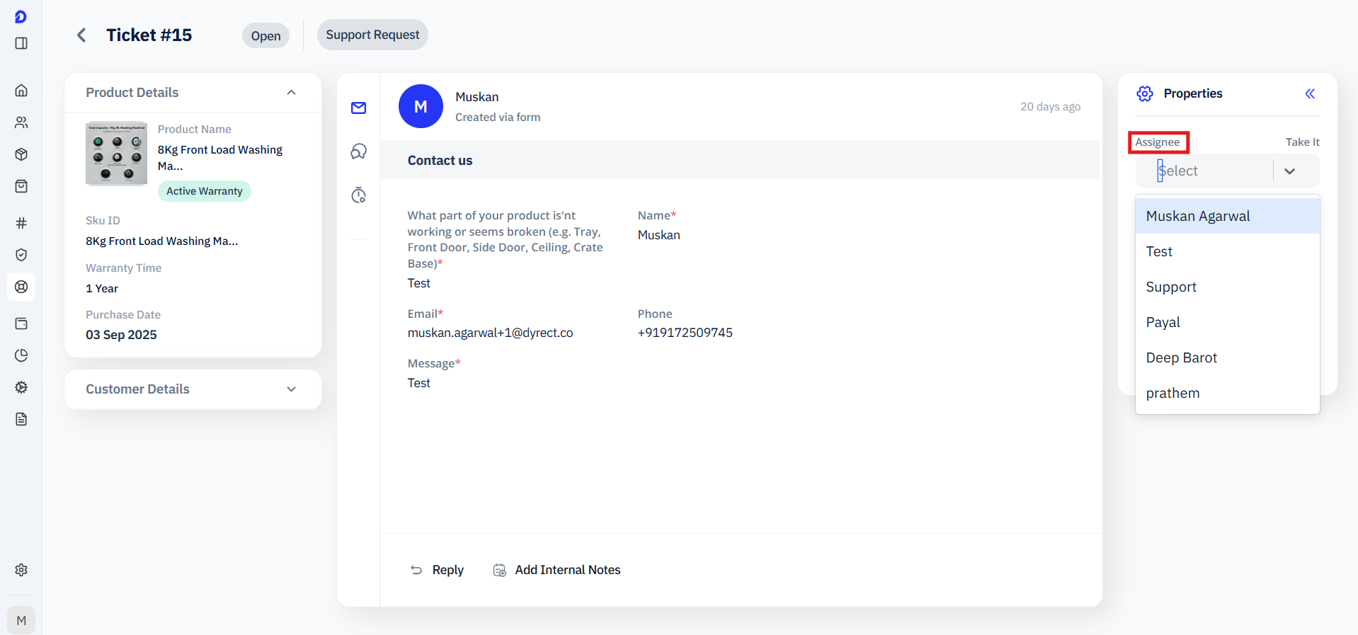Click the back arrow beside Ticket #15

tap(81, 35)
